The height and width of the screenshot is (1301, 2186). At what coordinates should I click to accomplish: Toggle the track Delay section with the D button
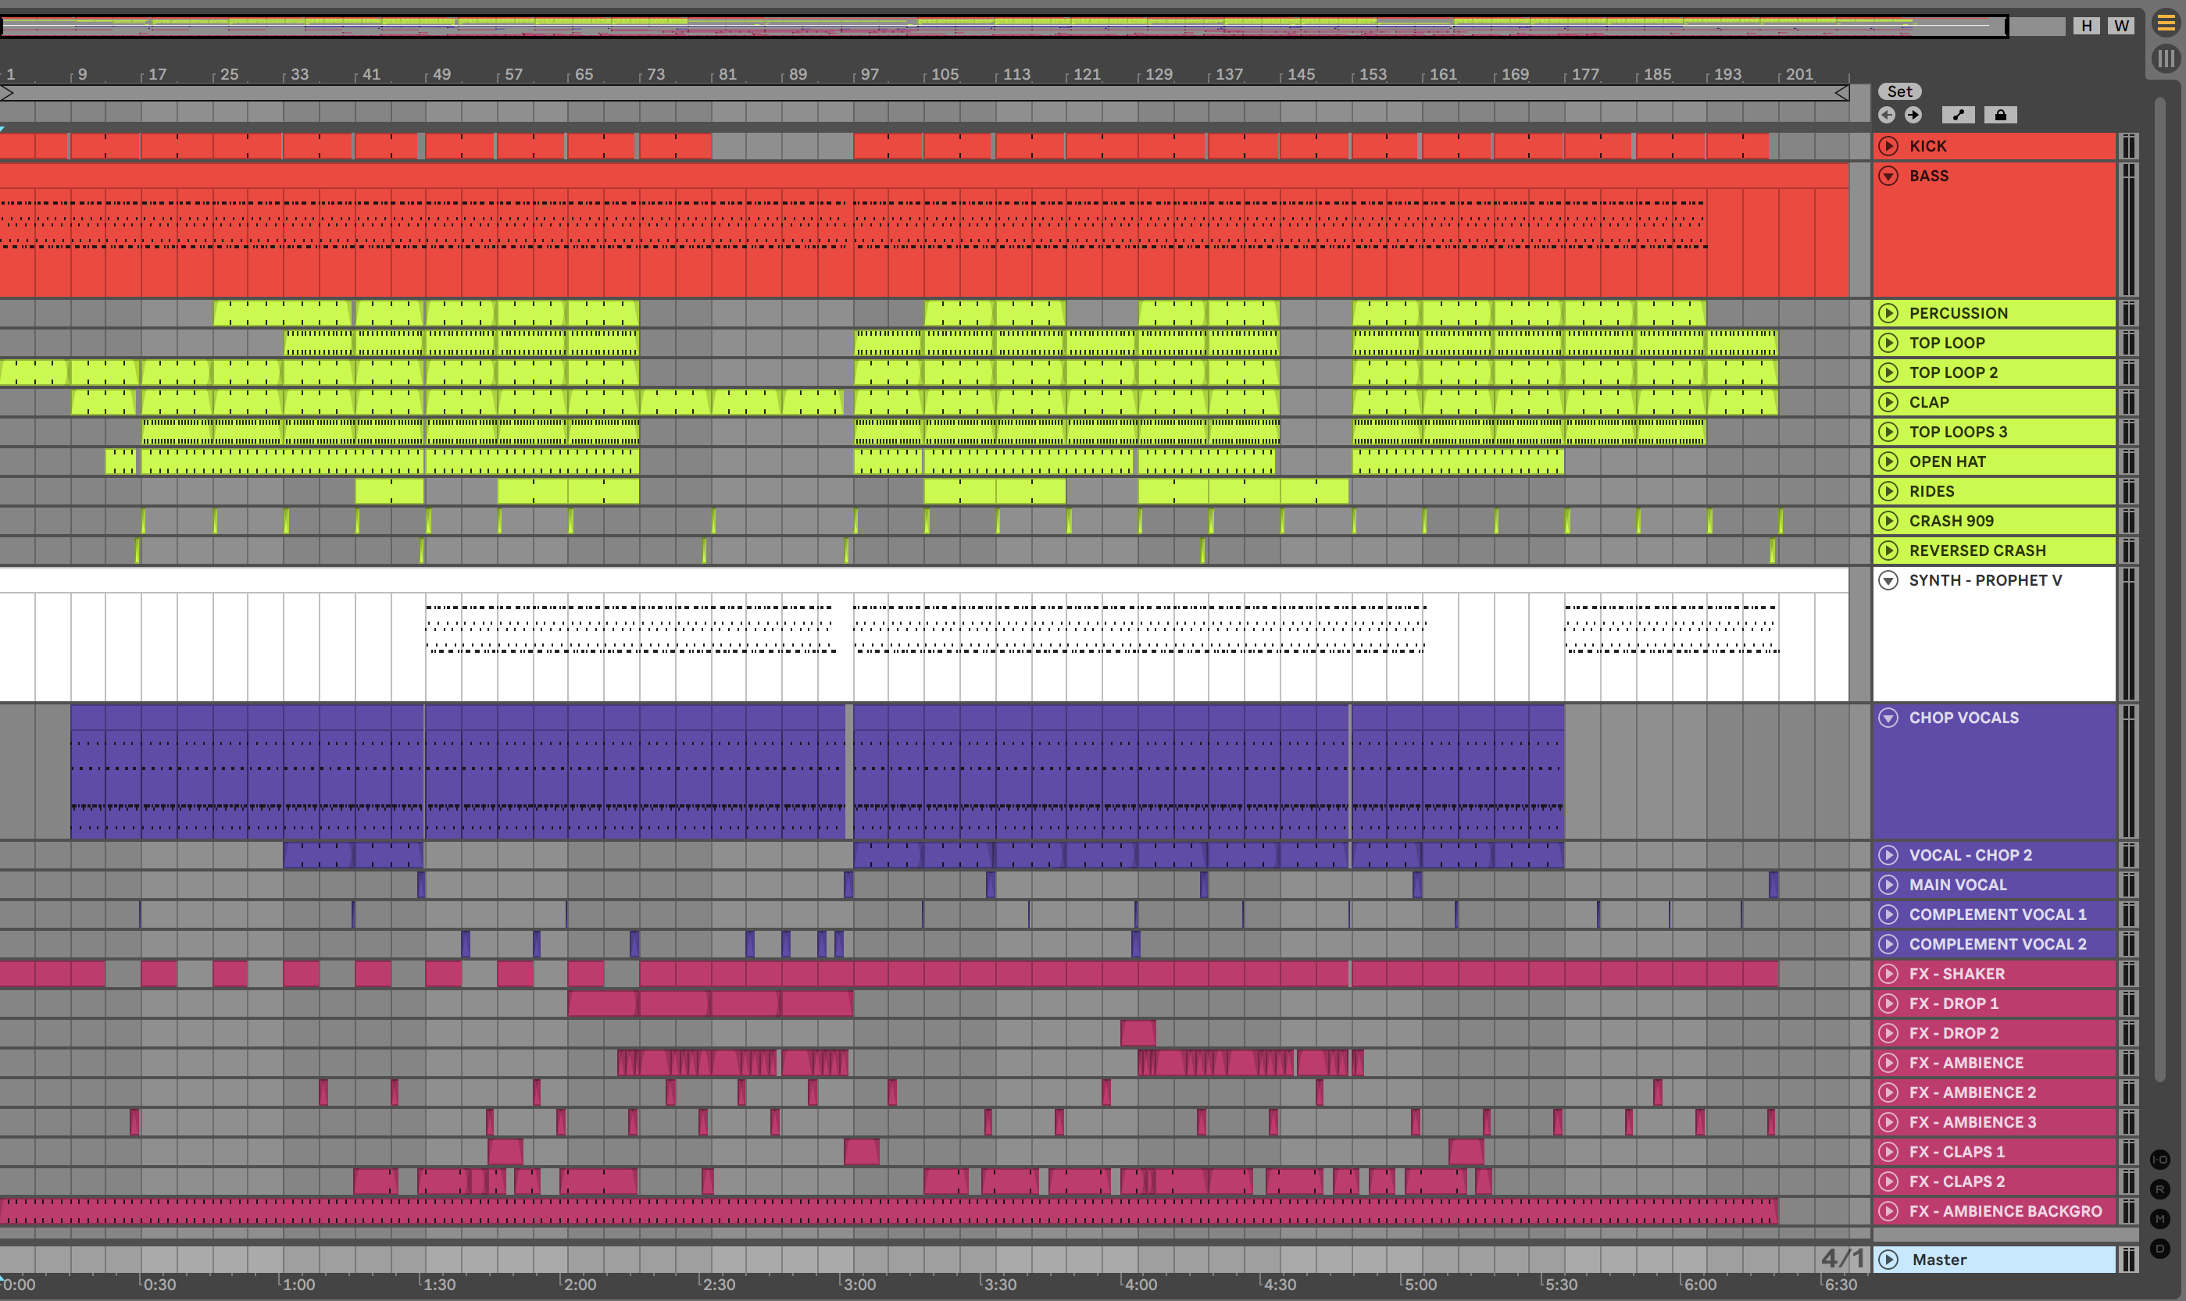pyautogui.click(x=2159, y=1249)
